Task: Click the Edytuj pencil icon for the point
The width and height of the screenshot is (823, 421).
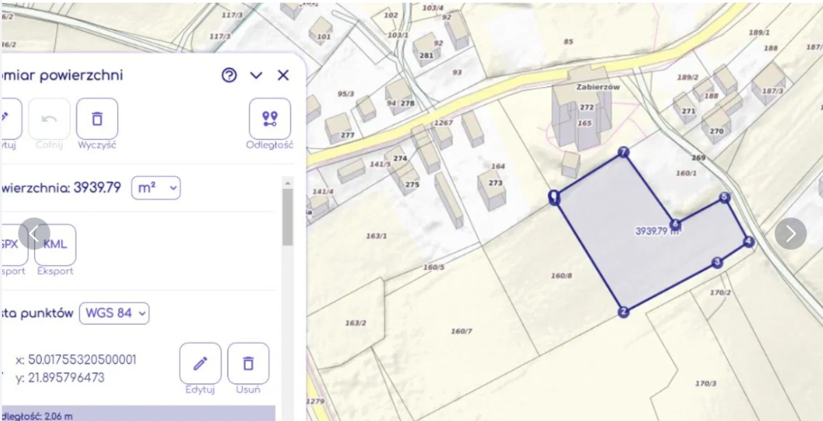Action: click(200, 363)
